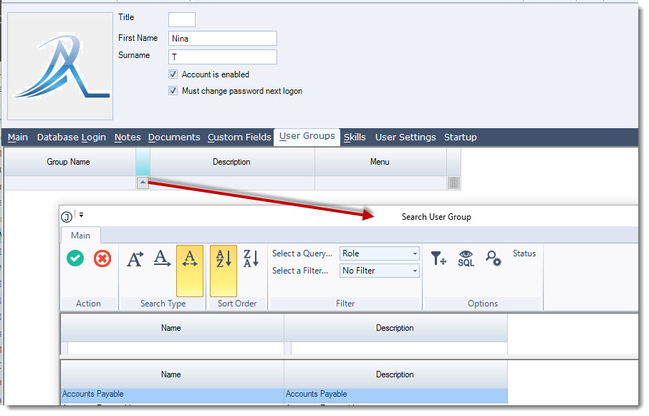Viewport: 649px width, 416px height.
Task: Show the SQL view icon
Action: pyautogui.click(x=466, y=258)
